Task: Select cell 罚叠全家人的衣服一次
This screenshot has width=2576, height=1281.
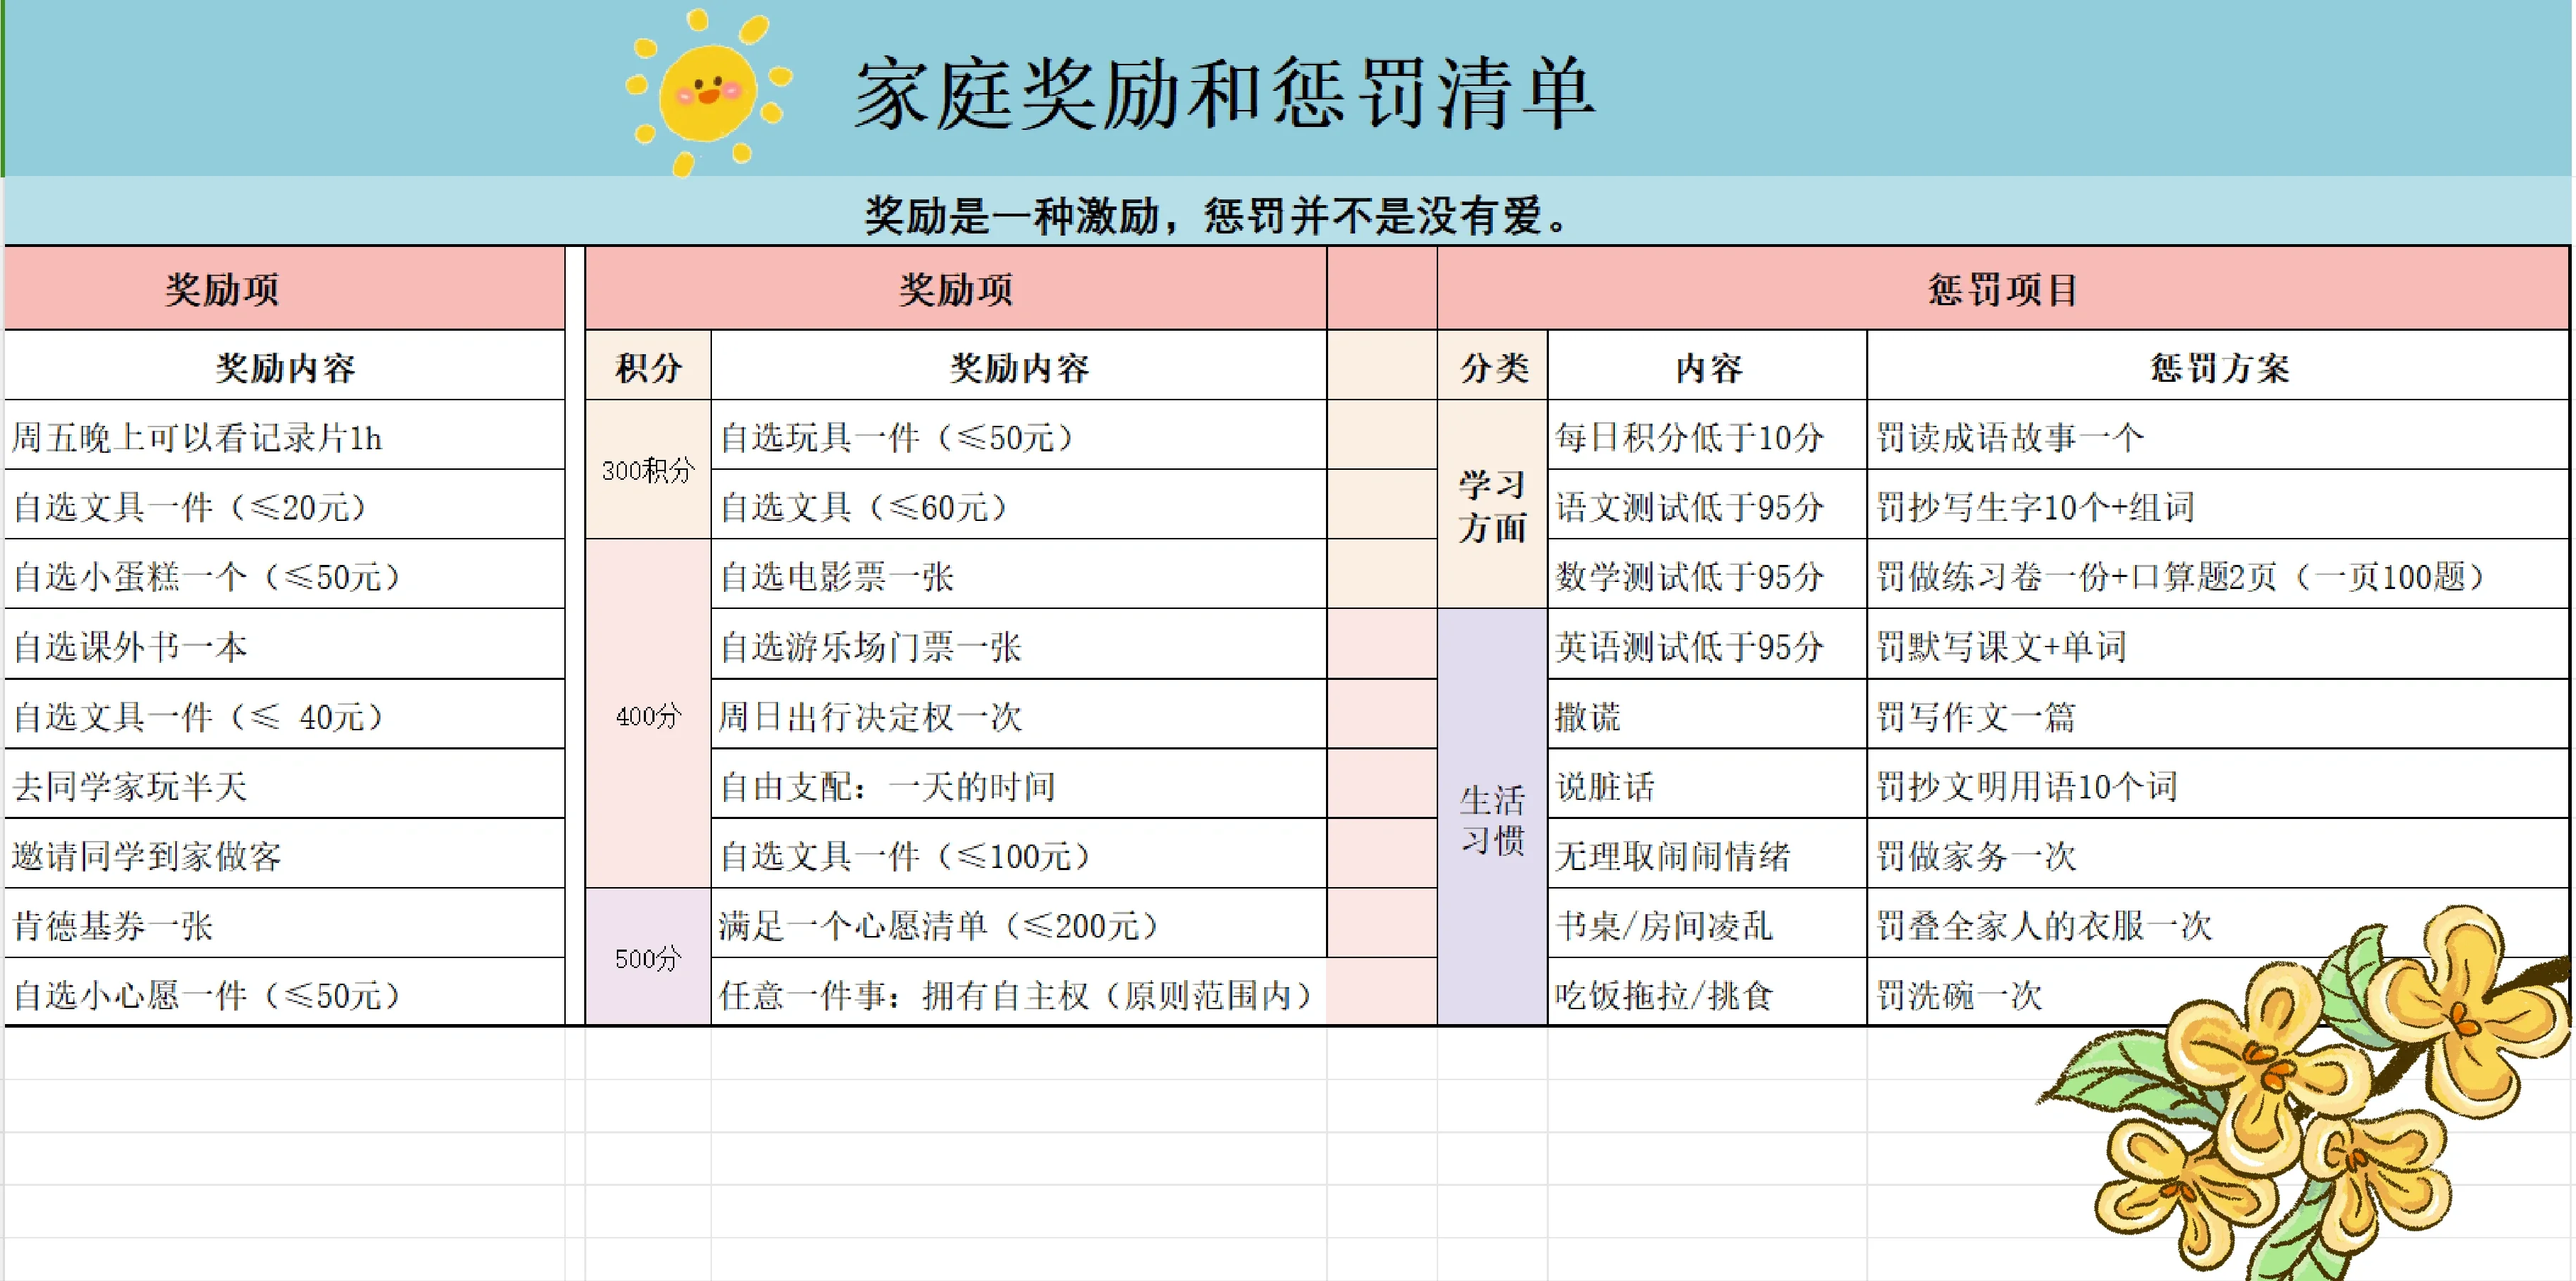Action: pos(2218,924)
